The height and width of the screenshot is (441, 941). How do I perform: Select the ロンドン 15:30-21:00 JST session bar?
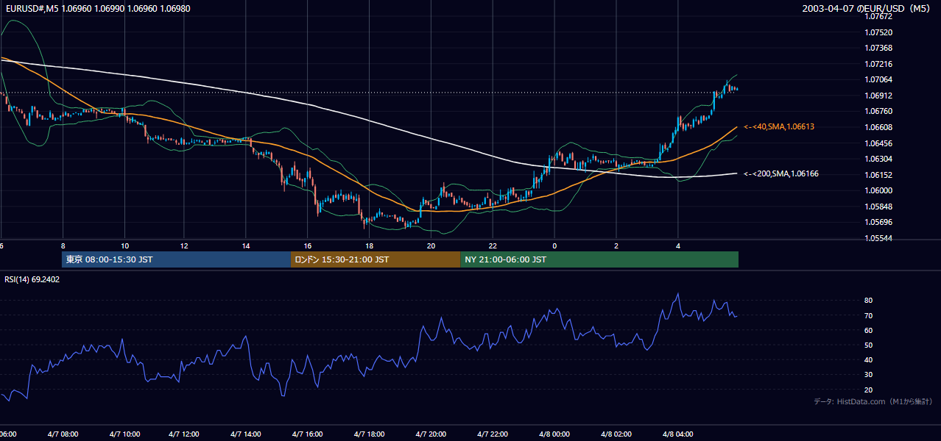tap(376, 259)
